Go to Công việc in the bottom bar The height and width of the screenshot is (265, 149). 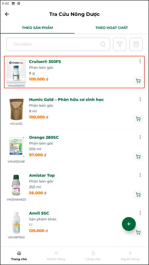point(93,256)
